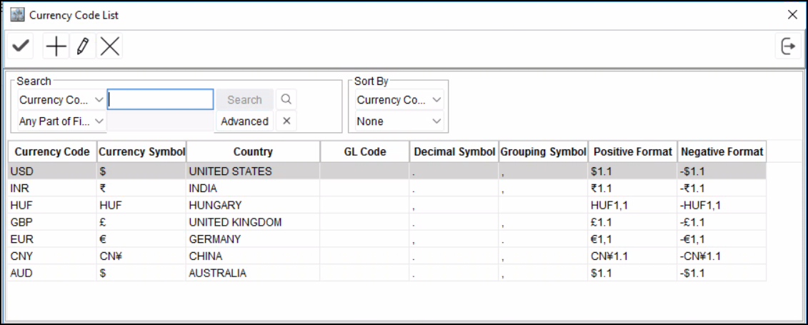Click the checkmark select icon in toolbar
808x325 pixels.
(21, 47)
